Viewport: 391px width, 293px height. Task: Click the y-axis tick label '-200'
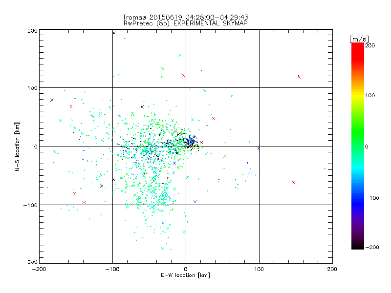click(30, 262)
